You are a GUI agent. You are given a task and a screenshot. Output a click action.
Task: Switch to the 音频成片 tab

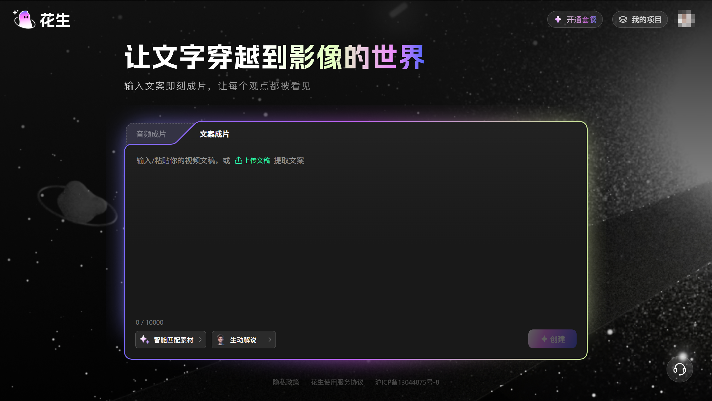tap(151, 134)
